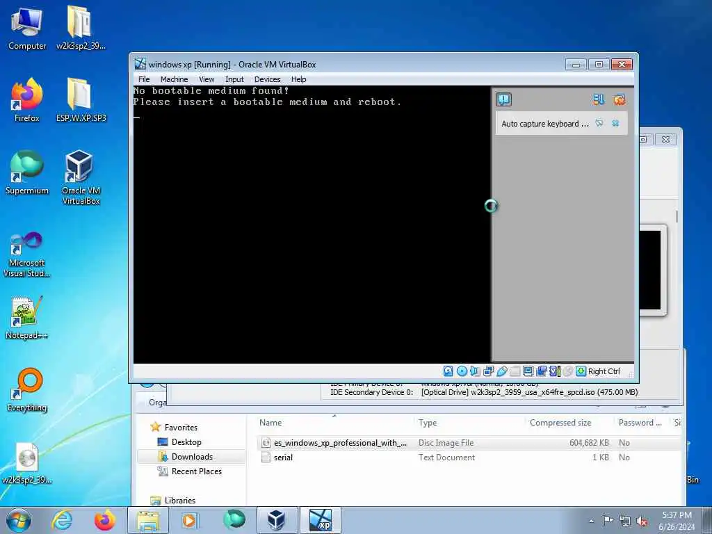Switch to the windows xp VM taskbar button
This screenshot has height=534, width=712.
[321, 520]
